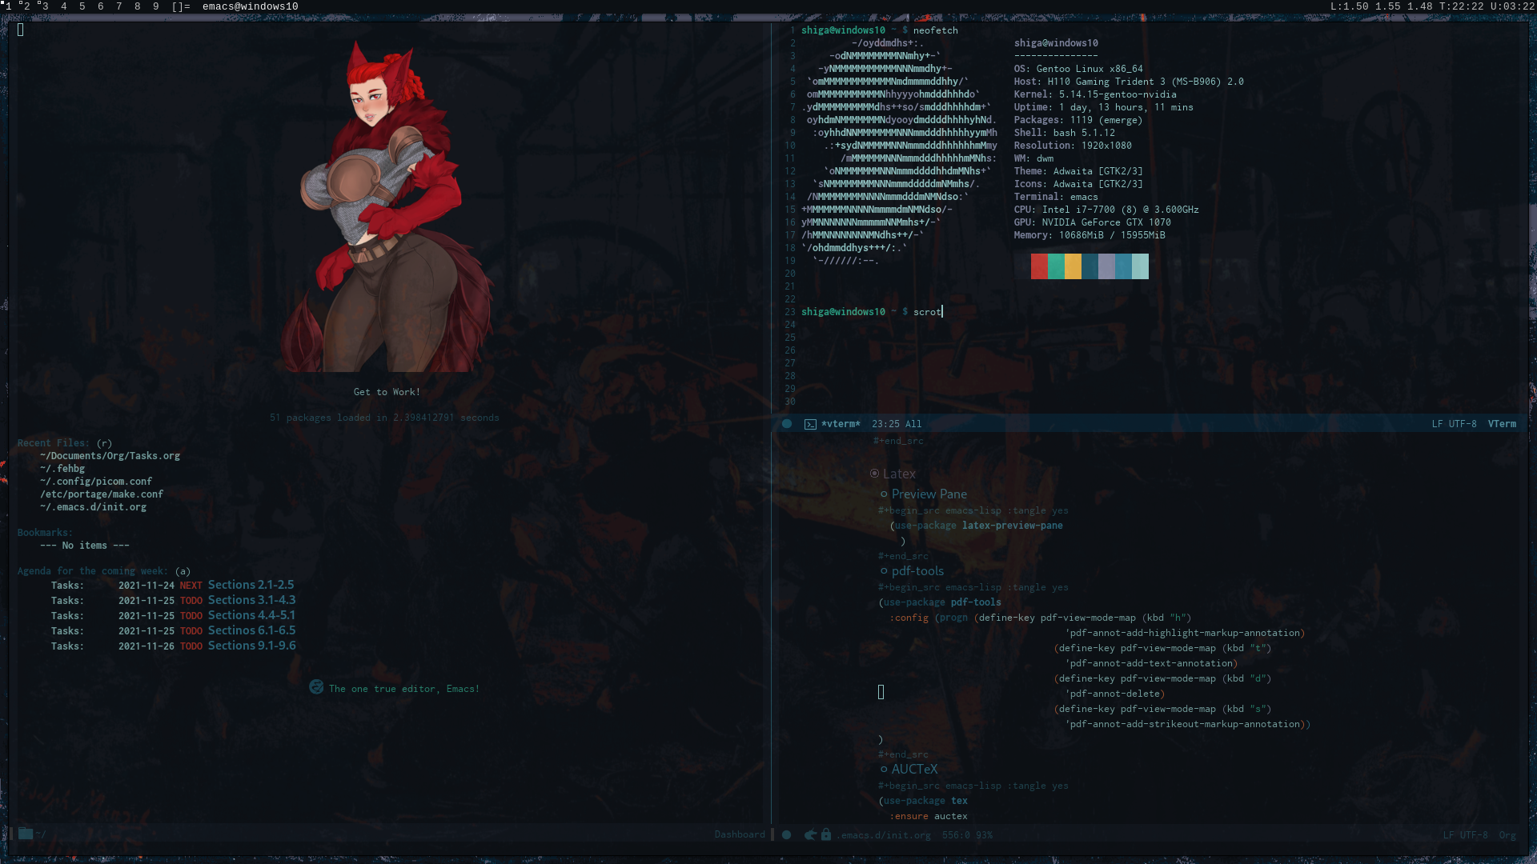Image resolution: width=1537 pixels, height=864 pixels.
Task: Switch to dwm tag 3
Action: (46, 6)
